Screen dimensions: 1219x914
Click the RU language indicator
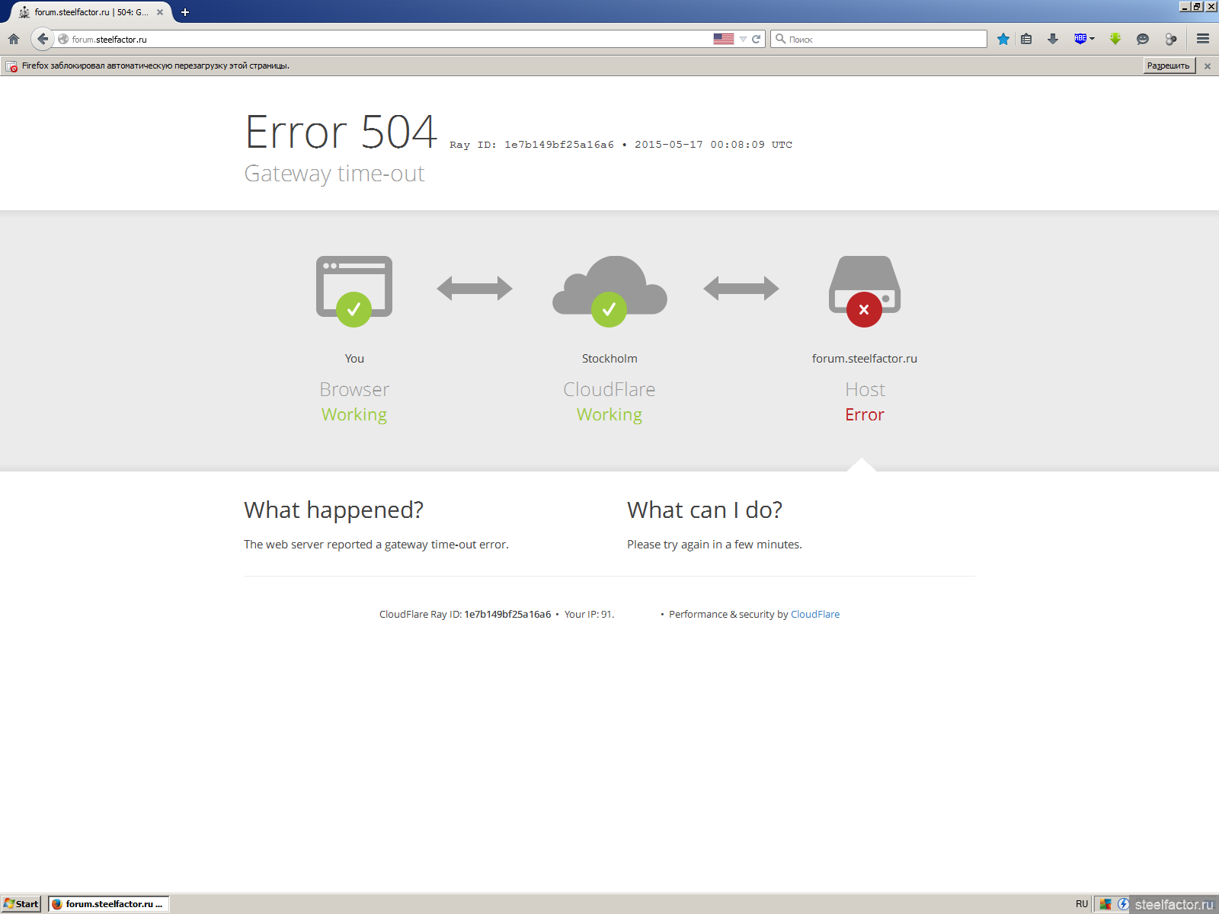(x=1082, y=904)
